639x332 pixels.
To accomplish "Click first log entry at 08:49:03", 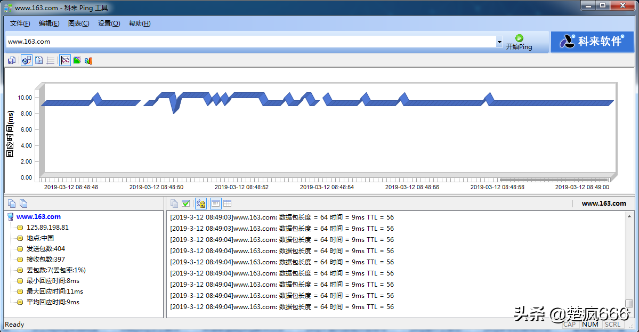I will [282, 217].
